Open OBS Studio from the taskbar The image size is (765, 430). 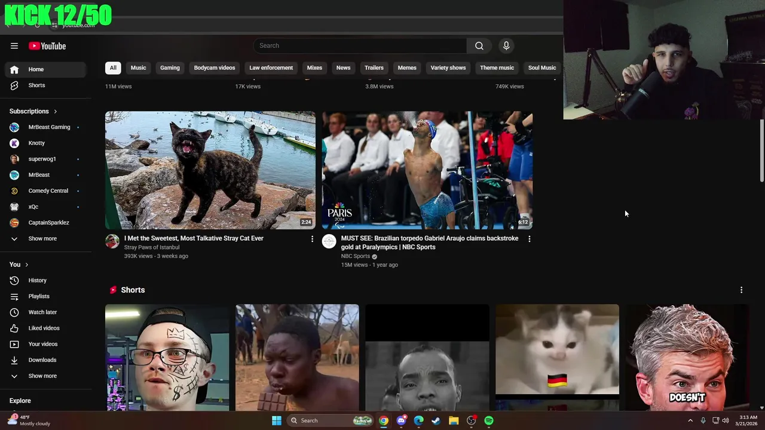472,420
